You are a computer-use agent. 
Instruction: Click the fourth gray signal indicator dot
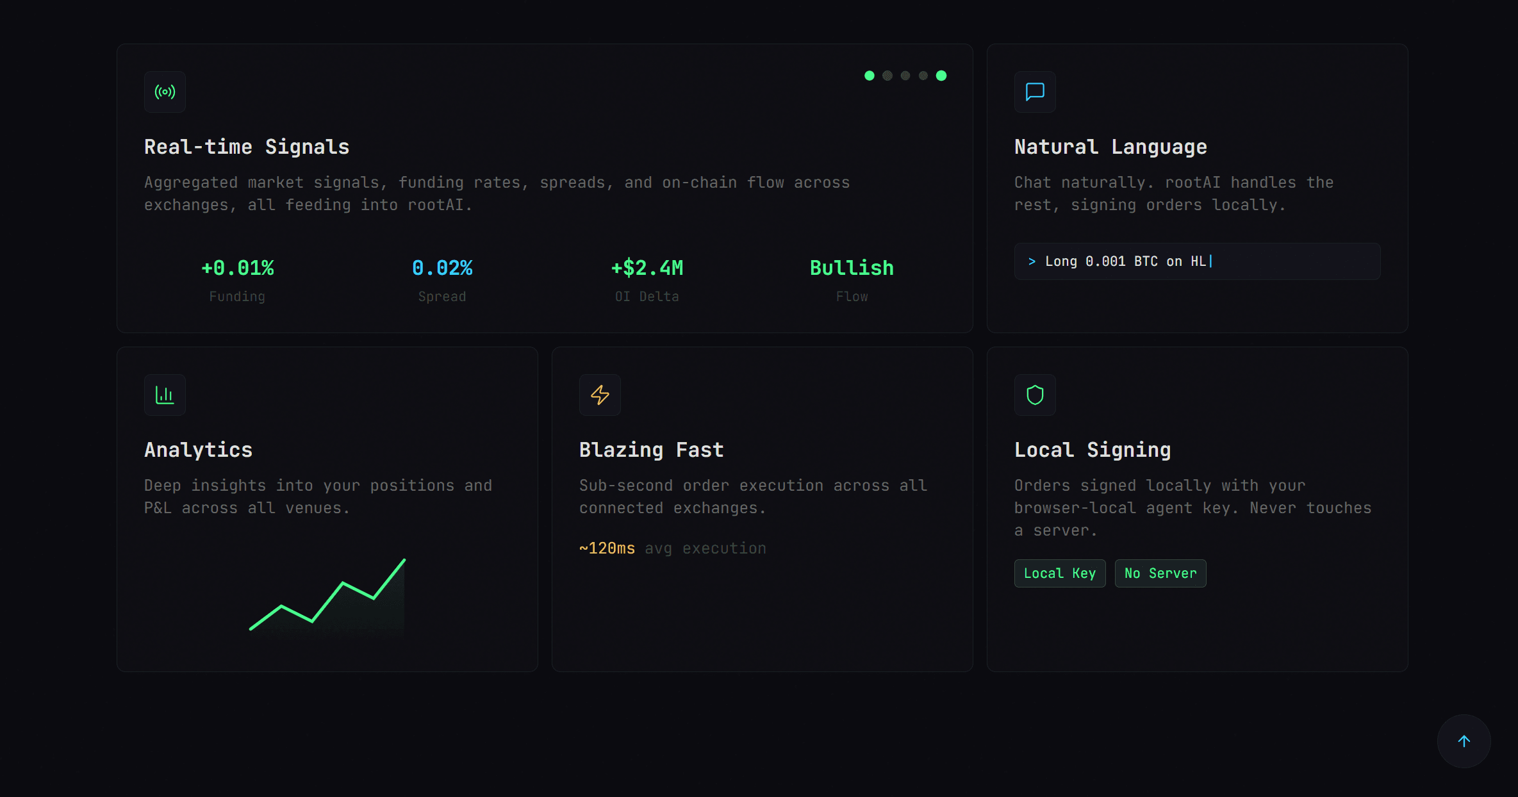point(923,76)
